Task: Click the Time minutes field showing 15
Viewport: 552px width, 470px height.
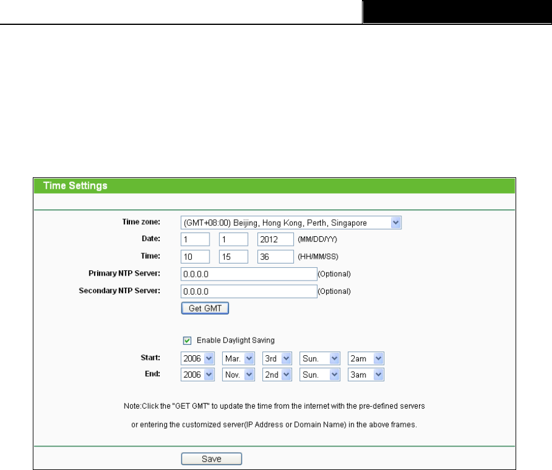Action: click(x=233, y=257)
